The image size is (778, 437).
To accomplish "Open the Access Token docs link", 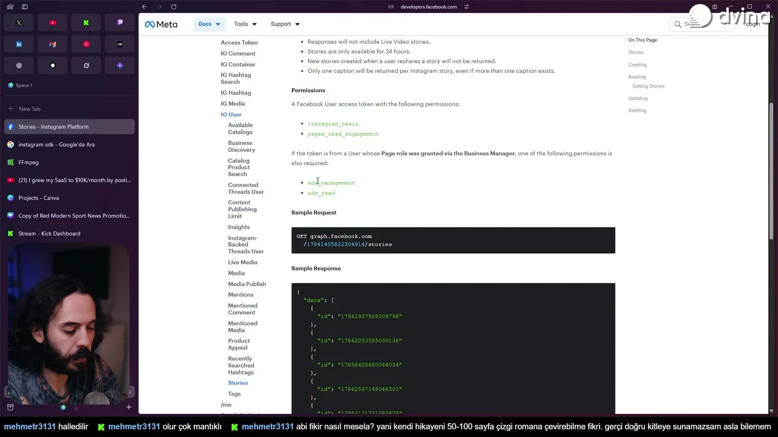I will pyautogui.click(x=239, y=42).
